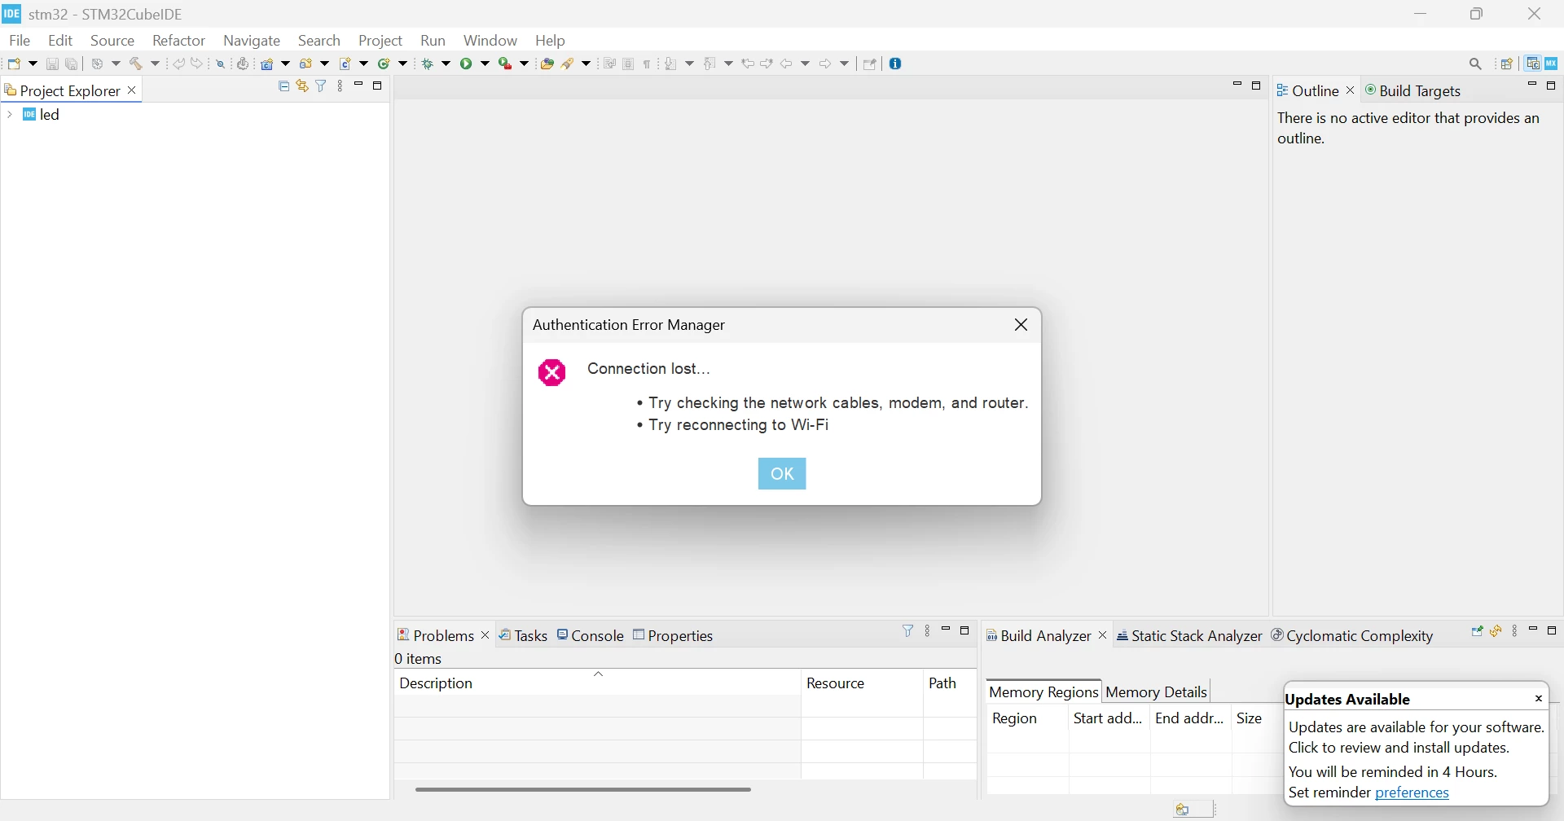The width and height of the screenshot is (1564, 821).
Task: Click the Build Analyzer refresh icon
Action: click(1496, 631)
